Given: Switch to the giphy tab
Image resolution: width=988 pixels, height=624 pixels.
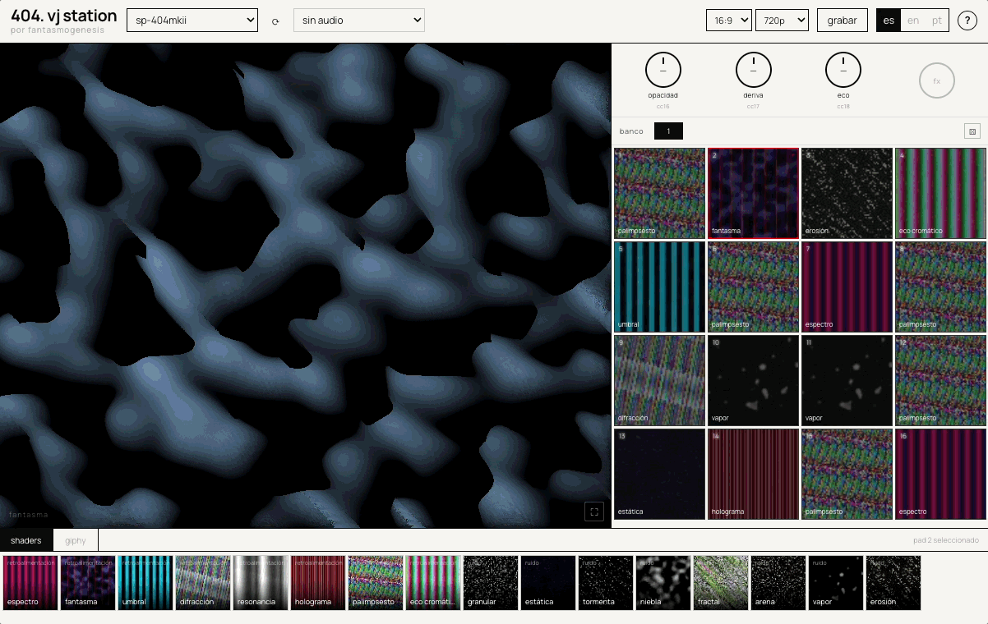Looking at the screenshot, I should click(76, 540).
